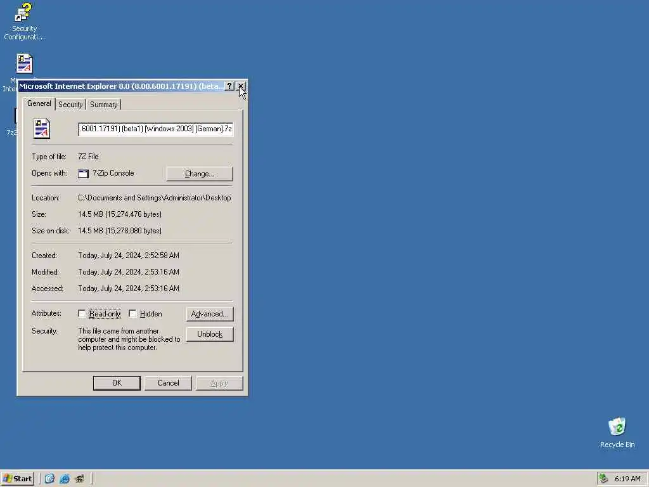Click the Unblock button
Viewport: 649px width, 487px height.
(209, 334)
